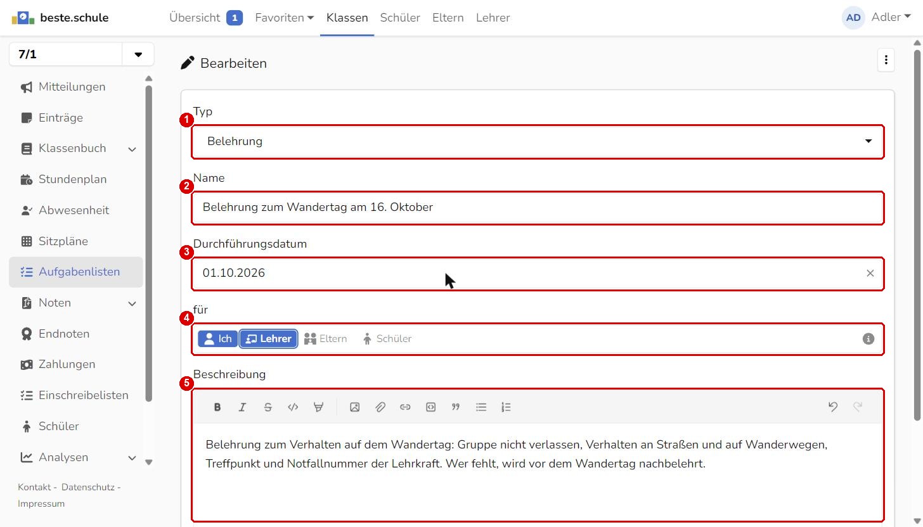
Task: Click the sidebar scroll-down arrow
Action: (x=149, y=462)
